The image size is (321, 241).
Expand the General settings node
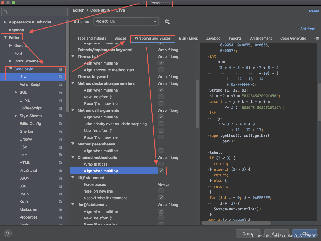(11, 46)
